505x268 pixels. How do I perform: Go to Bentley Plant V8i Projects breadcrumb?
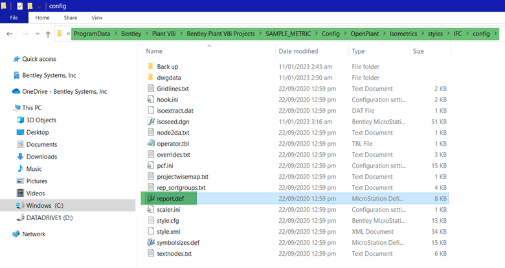click(221, 34)
